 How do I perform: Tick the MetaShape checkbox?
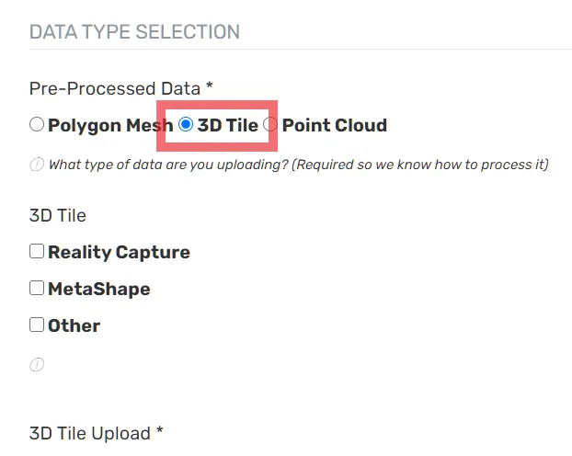(x=37, y=288)
